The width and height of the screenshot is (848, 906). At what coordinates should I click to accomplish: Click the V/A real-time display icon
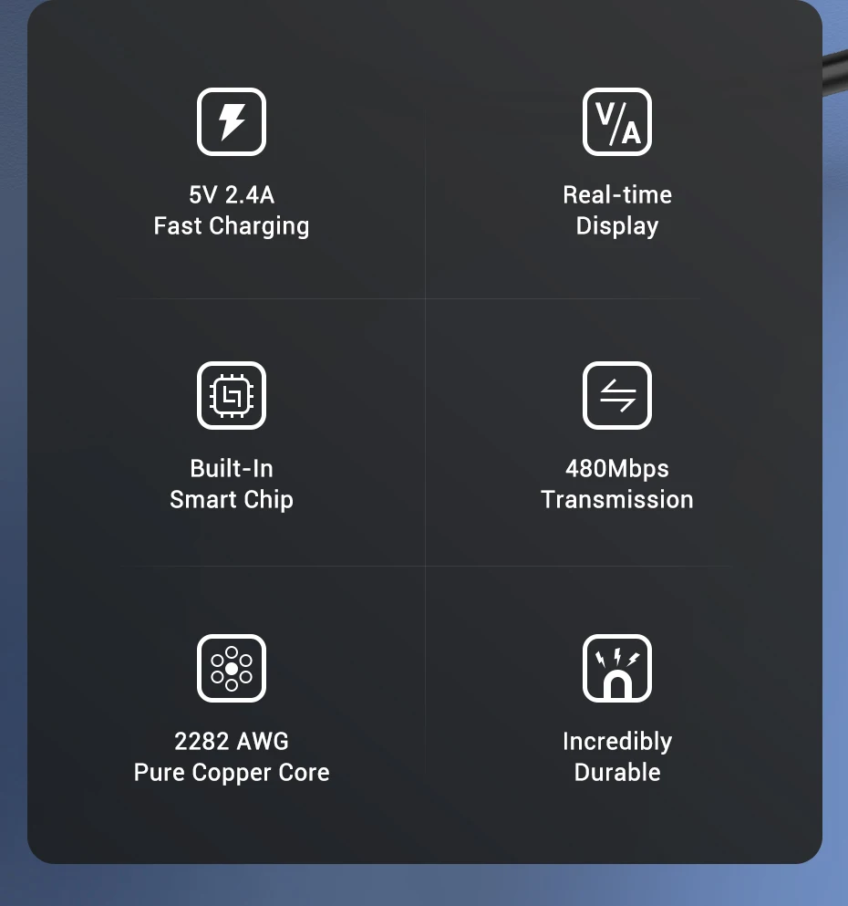(617, 122)
